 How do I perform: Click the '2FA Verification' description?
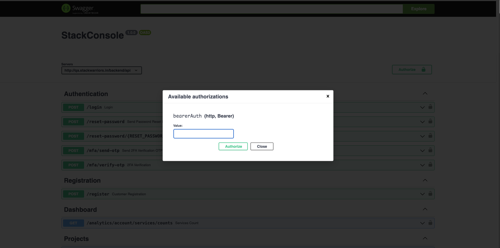(x=139, y=165)
